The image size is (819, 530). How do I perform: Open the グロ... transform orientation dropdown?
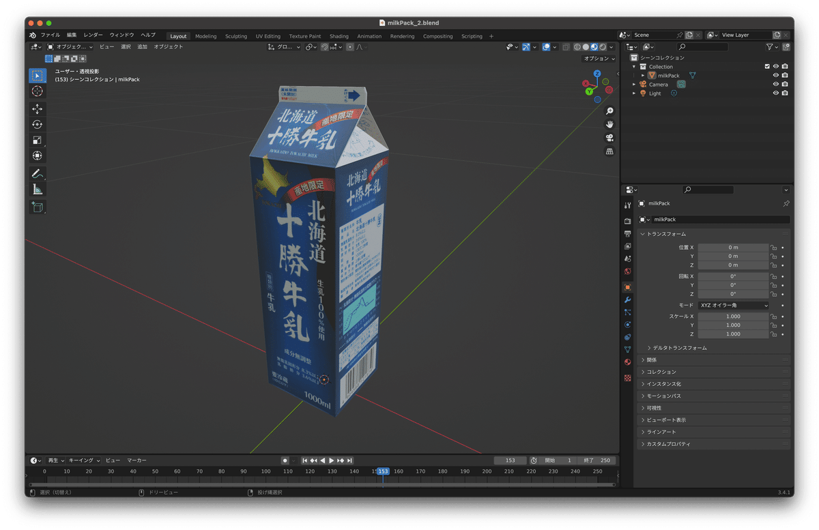pyautogui.click(x=284, y=47)
